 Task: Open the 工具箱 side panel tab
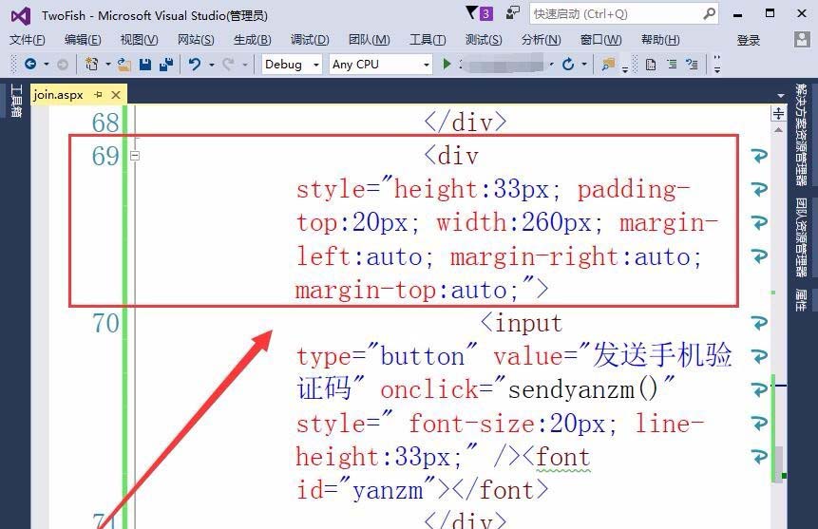[15, 101]
